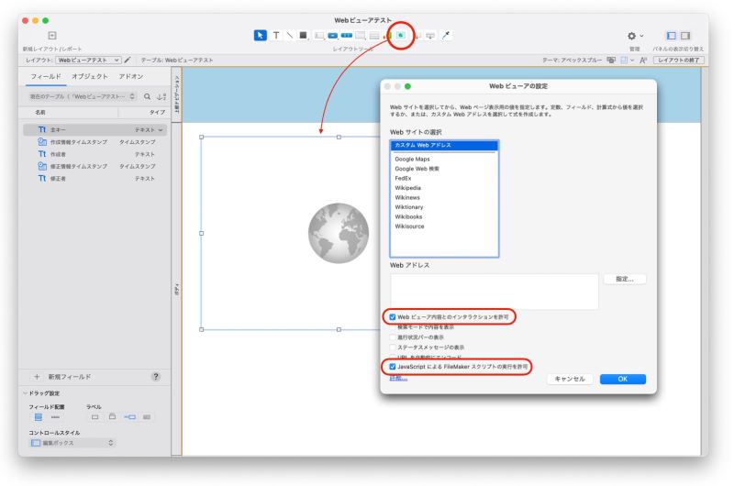Open the control style dropdown
This screenshot has width=734, height=486.
[x=72, y=443]
